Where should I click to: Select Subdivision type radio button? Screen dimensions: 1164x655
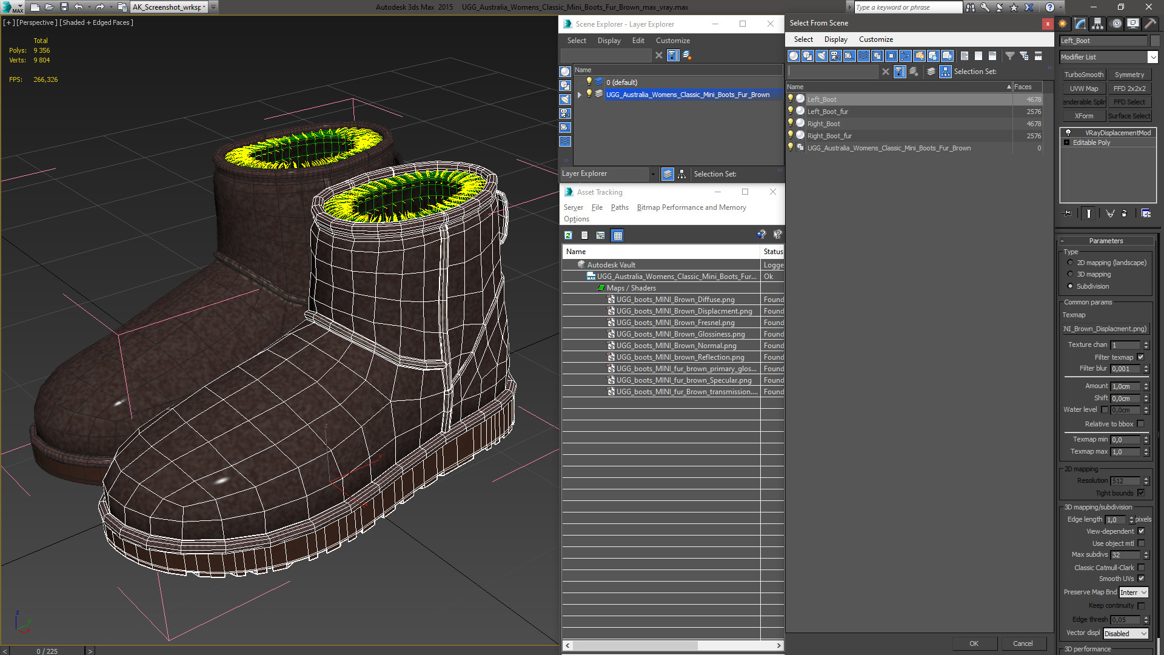tap(1070, 286)
